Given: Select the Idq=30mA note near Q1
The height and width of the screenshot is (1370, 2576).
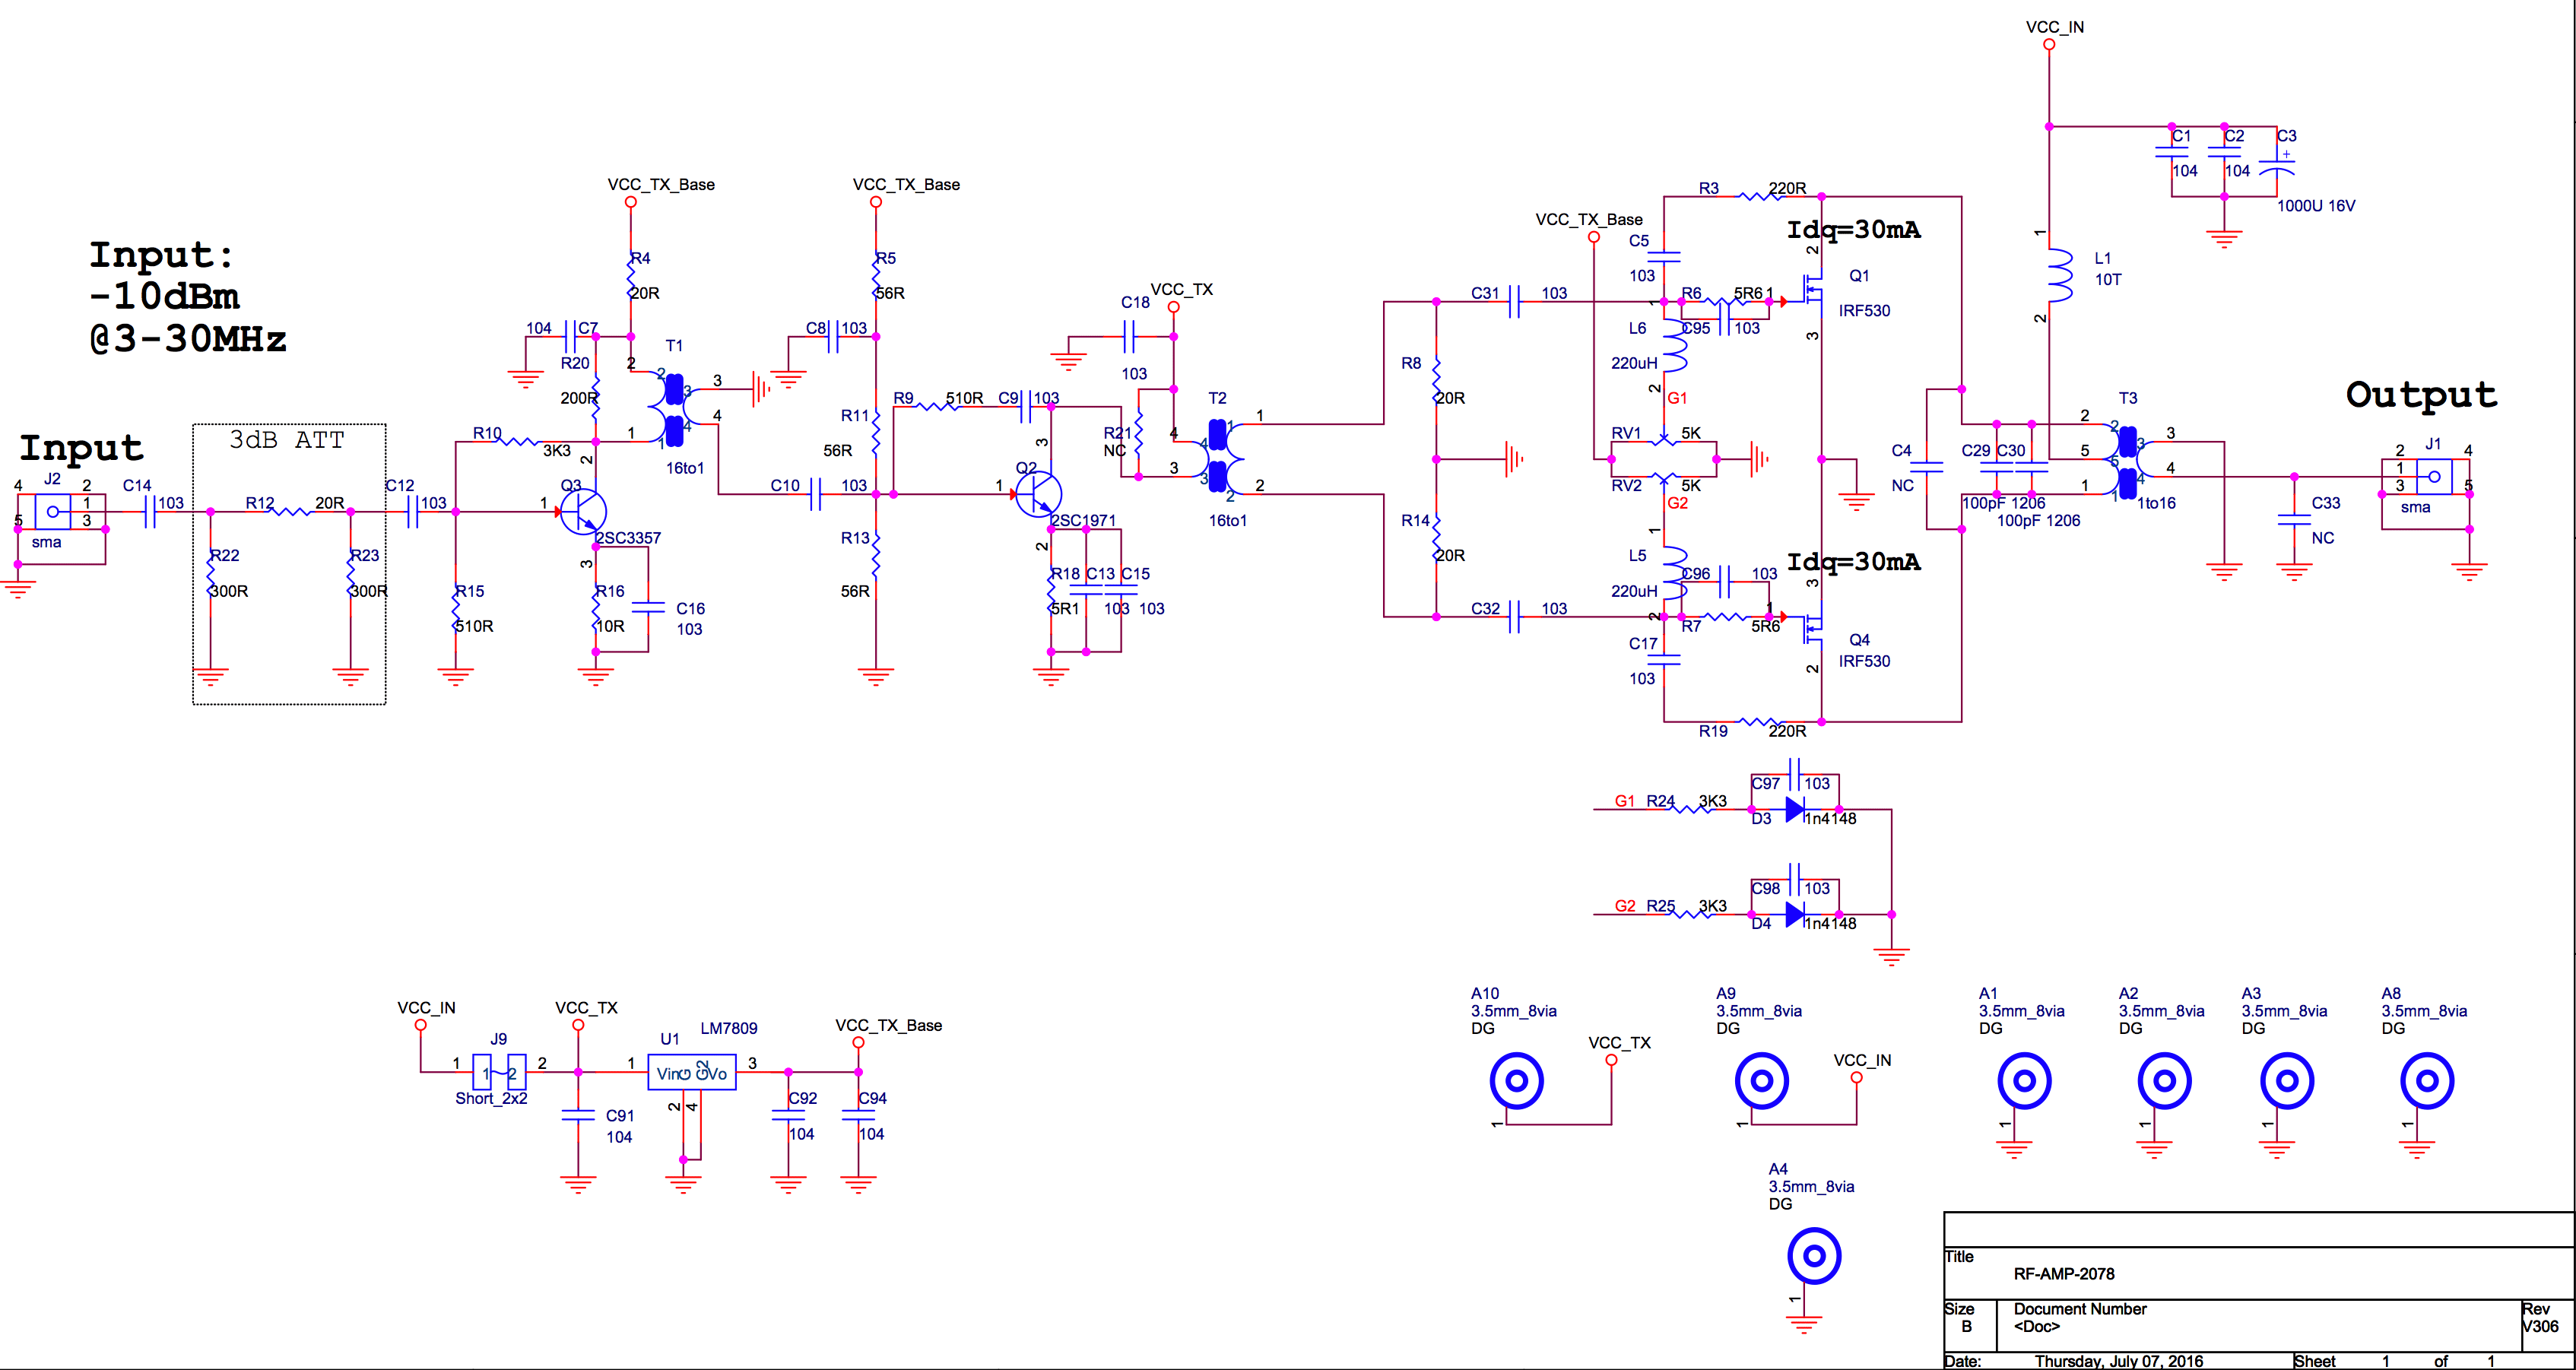Looking at the screenshot, I should (x=1853, y=230).
